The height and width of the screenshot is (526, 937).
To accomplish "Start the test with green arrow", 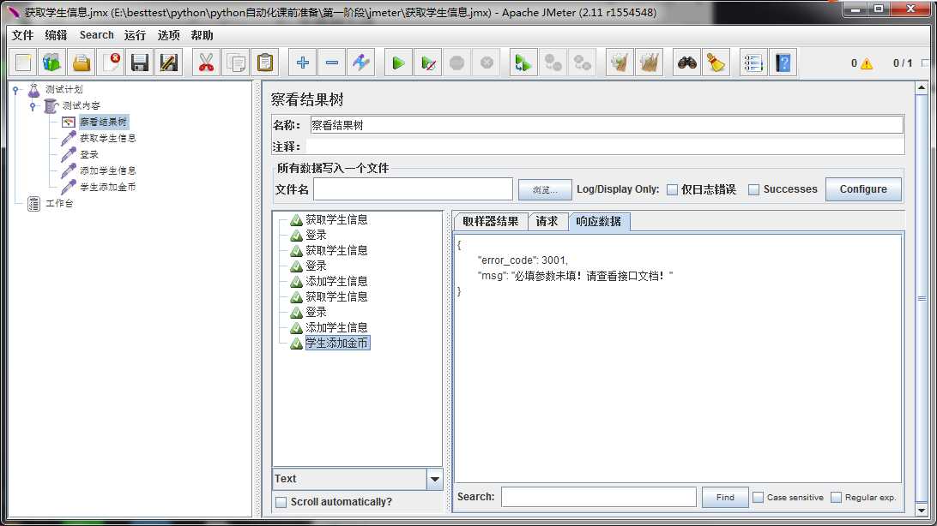I will 398,63.
